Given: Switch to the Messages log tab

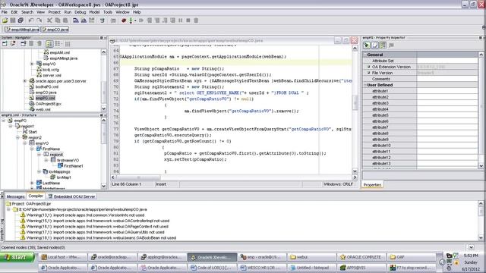Looking at the screenshot, I should click(x=15, y=196).
